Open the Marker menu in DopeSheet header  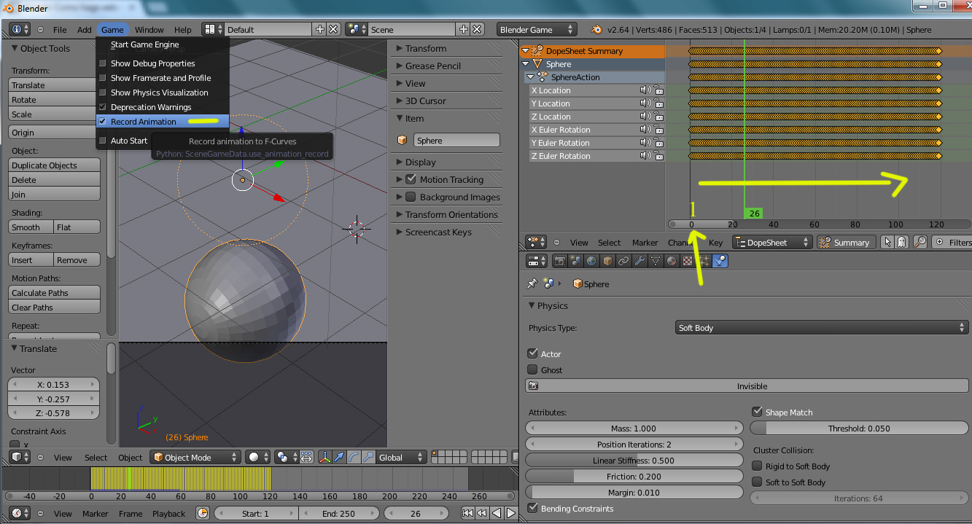pyautogui.click(x=645, y=243)
